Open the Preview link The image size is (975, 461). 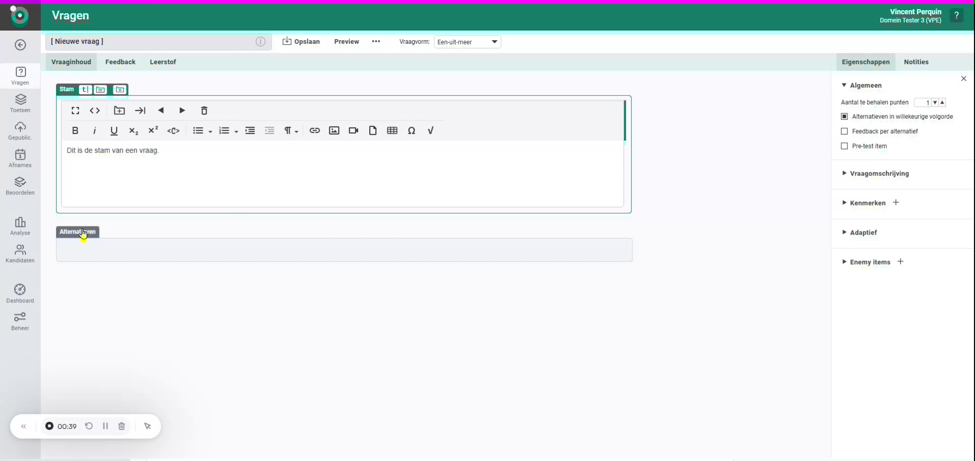347,42
